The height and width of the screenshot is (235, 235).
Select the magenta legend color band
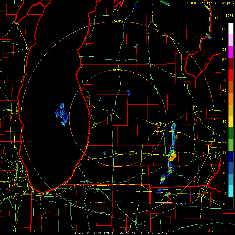point(231,52)
